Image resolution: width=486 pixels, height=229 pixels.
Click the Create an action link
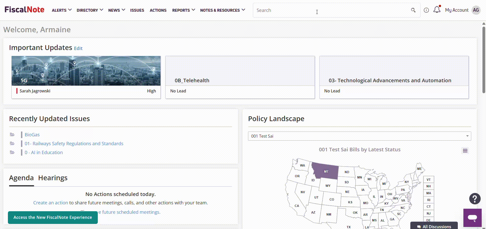51,203
